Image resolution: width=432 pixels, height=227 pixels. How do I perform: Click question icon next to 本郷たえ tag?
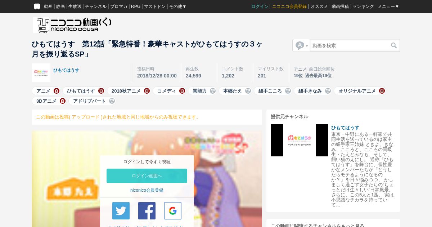(x=248, y=91)
